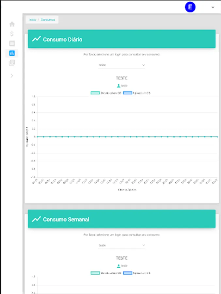Screen dimensions: 221x294
Task: Select the list document sidebar icon
Action: coord(12,43)
